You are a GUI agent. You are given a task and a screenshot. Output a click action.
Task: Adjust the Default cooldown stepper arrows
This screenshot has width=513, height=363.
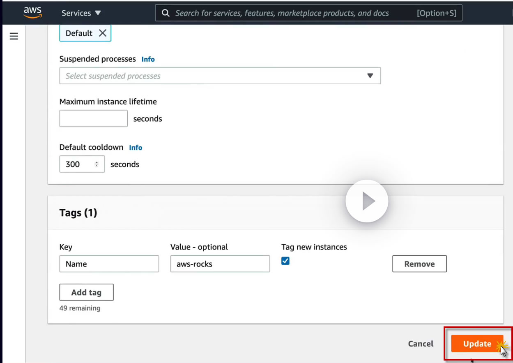click(x=97, y=164)
